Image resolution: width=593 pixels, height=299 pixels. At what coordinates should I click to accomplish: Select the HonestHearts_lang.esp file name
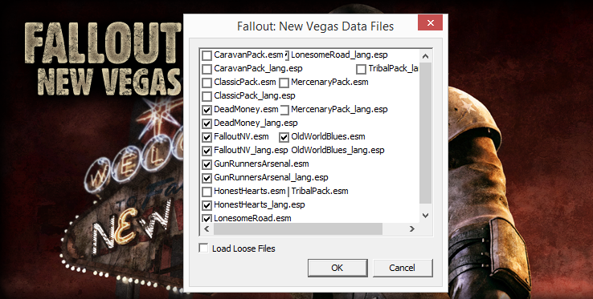point(260,204)
